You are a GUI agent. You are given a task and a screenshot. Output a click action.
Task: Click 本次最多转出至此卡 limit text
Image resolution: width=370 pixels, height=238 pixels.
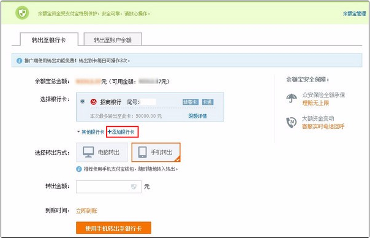(126, 116)
